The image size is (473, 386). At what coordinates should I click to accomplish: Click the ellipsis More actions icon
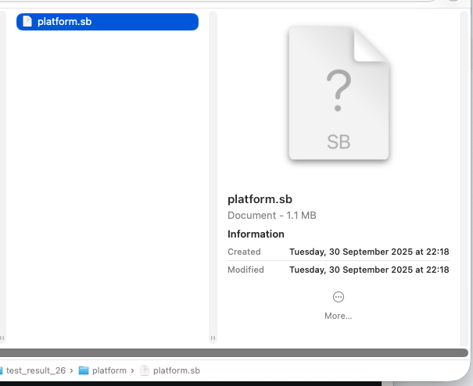(339, 297)
